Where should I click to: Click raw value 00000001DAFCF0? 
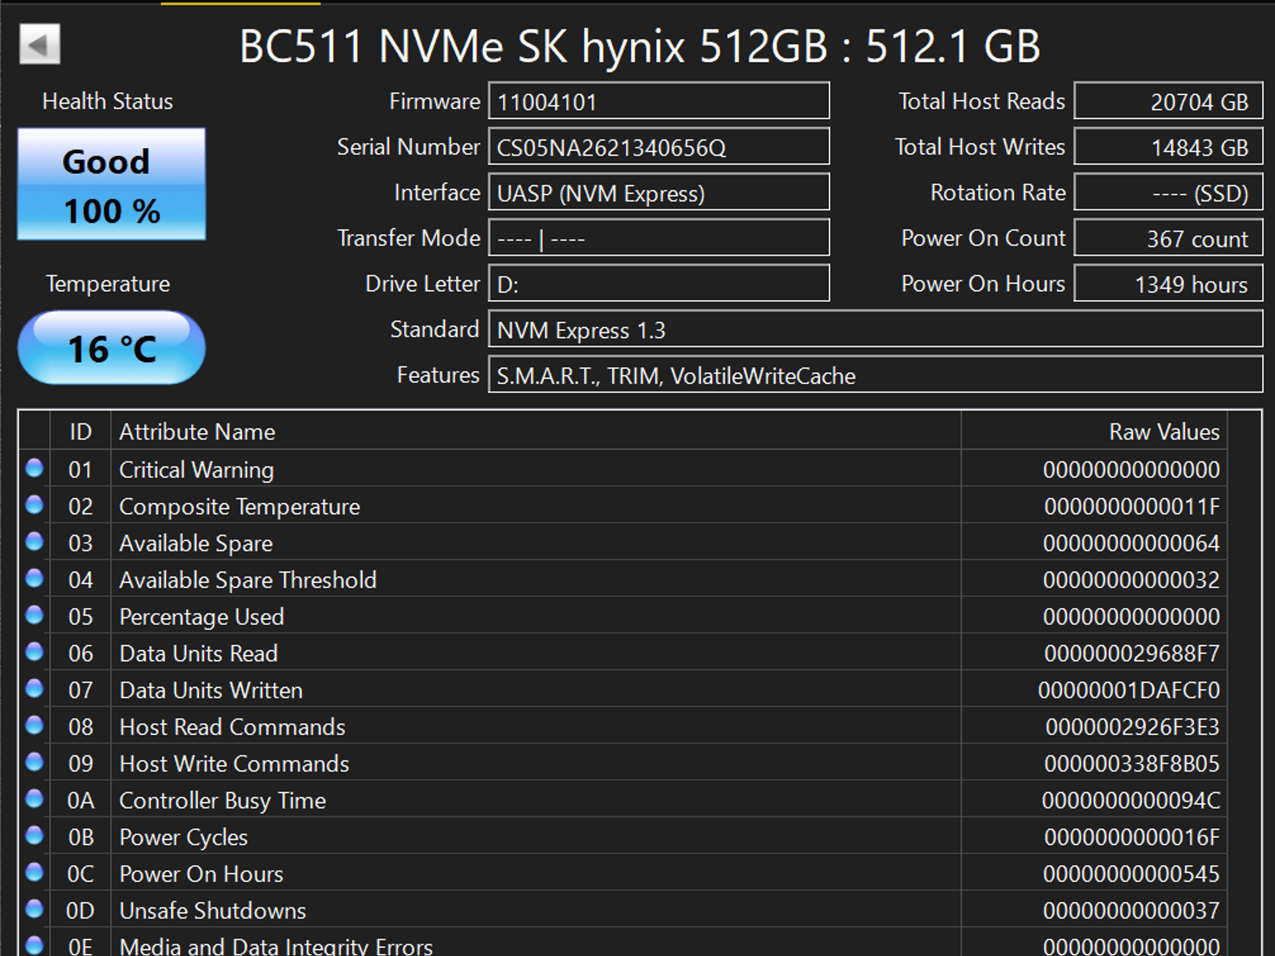tap(1129, 690)
